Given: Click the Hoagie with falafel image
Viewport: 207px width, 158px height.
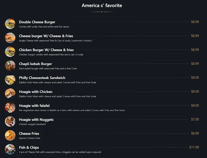Looking at the screenshot, I should coord(10,108).
